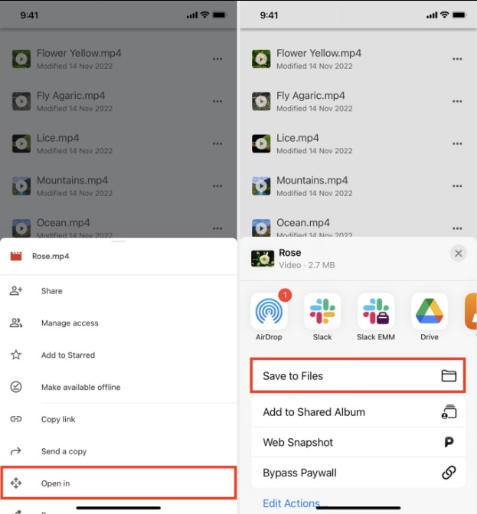The width and height of the screenshot is (477, 514).
Task: Tap Flower Yellow.mp4 file name in right screen
Action: coord(319,53)
